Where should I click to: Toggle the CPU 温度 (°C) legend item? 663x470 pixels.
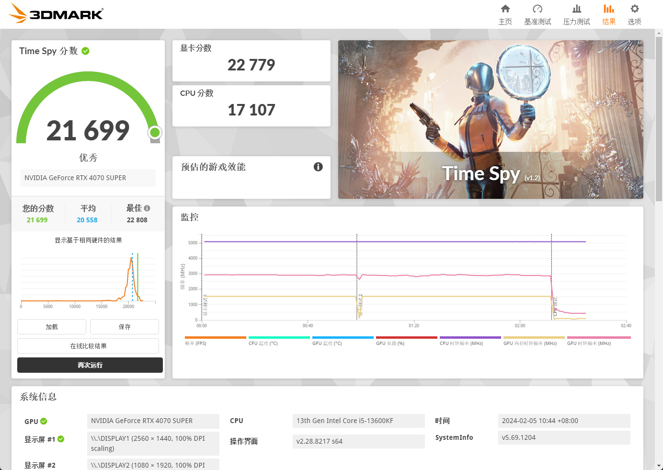(279, 341)
